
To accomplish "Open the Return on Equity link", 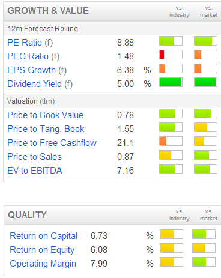I will click(x=42, y=250).
